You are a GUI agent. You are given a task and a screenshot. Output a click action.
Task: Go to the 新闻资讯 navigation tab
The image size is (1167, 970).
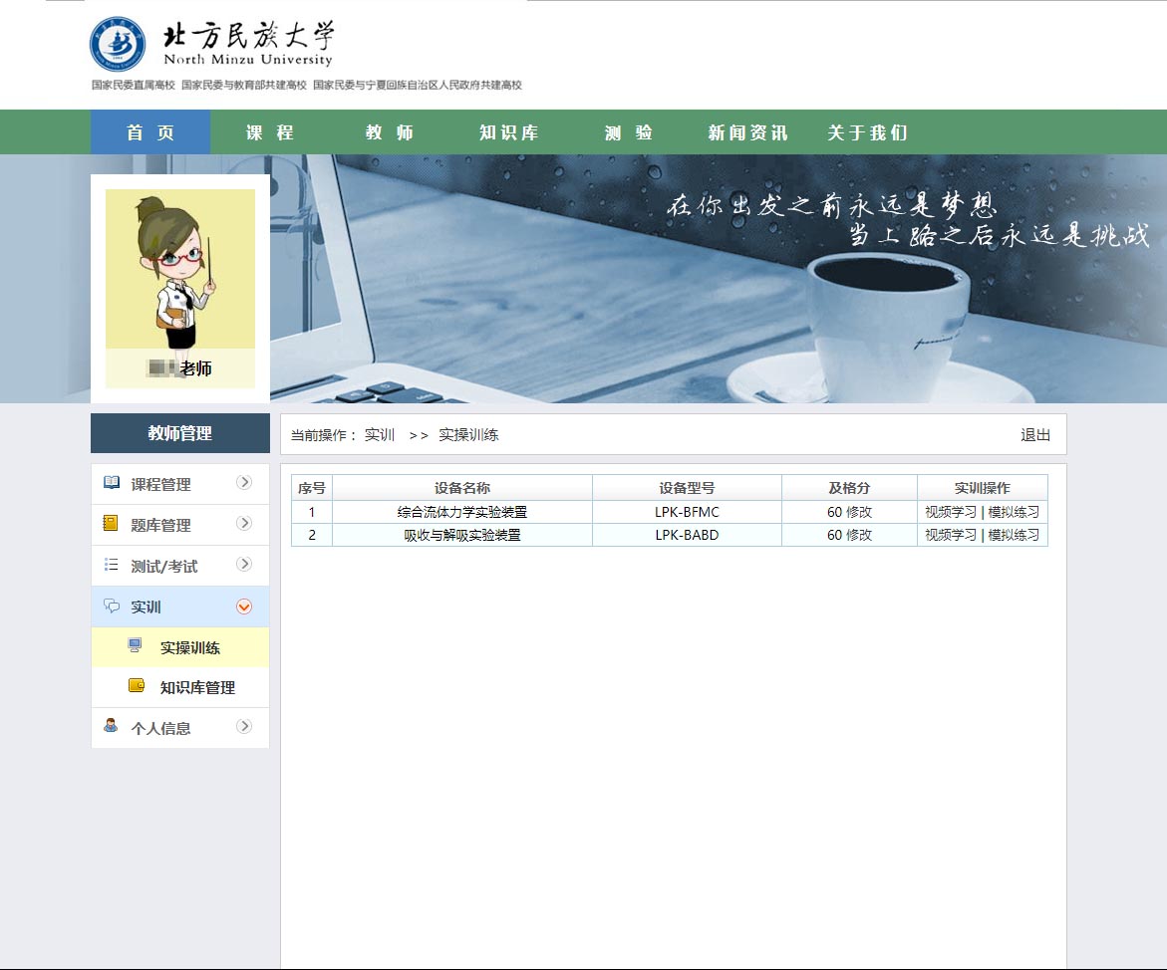click(747, 132)
